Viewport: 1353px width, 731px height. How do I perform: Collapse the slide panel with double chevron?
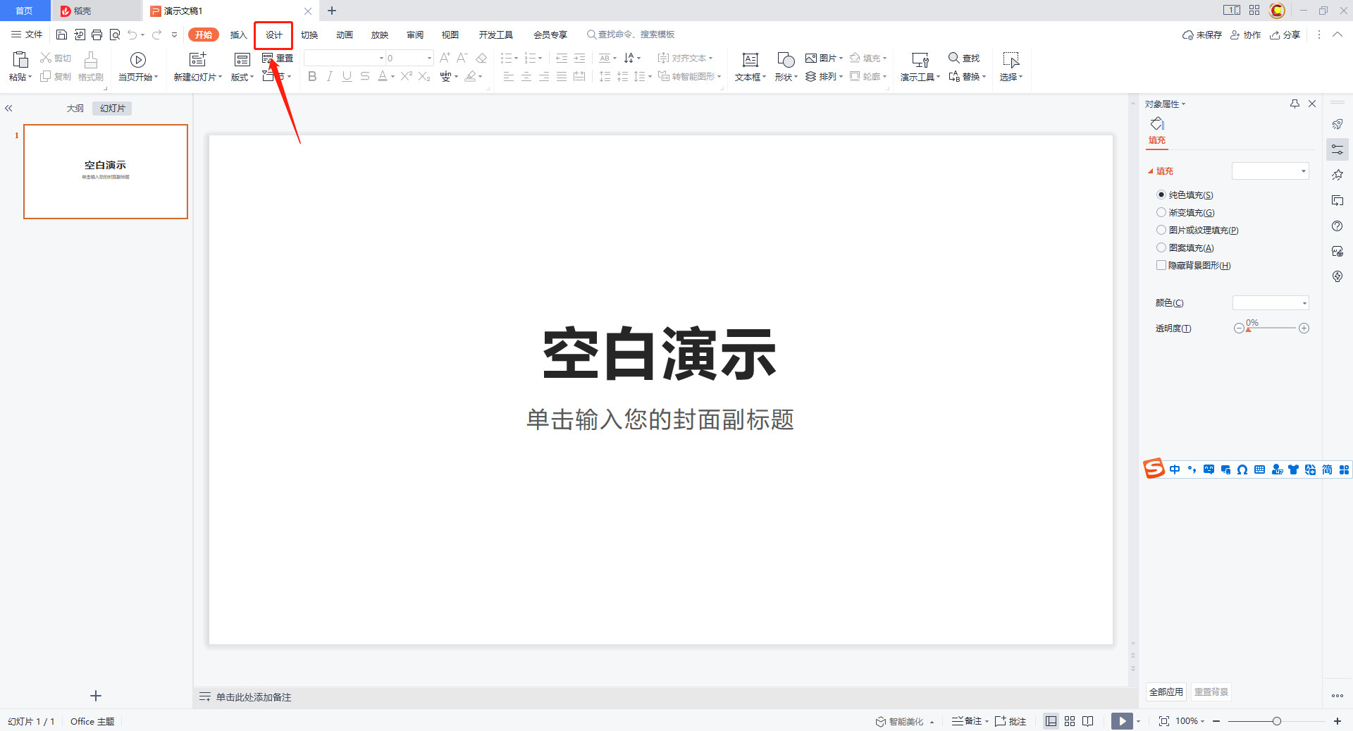tap(8, 108)
